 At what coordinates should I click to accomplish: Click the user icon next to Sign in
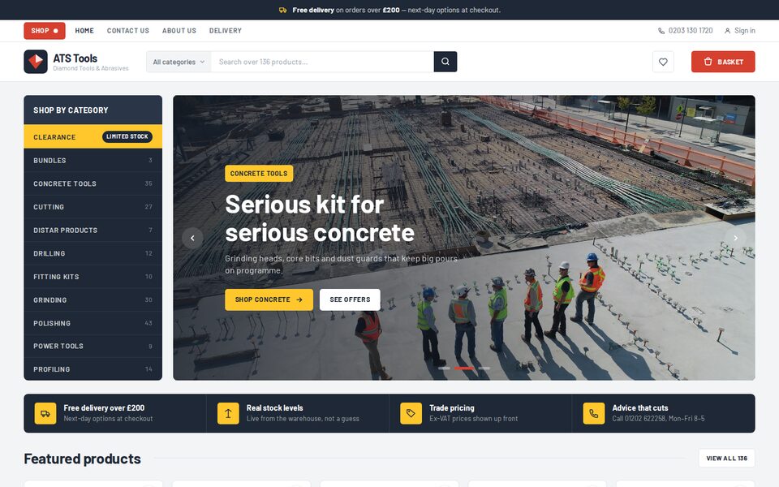727,31
